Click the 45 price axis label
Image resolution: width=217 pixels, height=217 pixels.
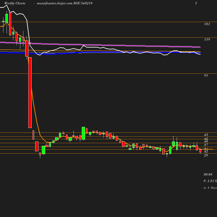(206, 135)
